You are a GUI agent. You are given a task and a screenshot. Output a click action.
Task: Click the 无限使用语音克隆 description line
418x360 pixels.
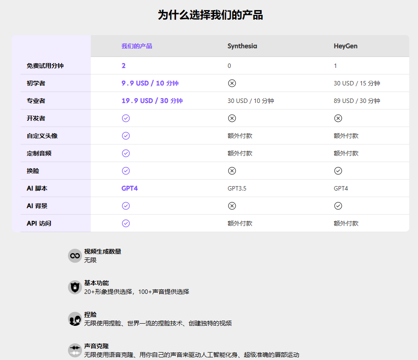[x=192, y=355]
